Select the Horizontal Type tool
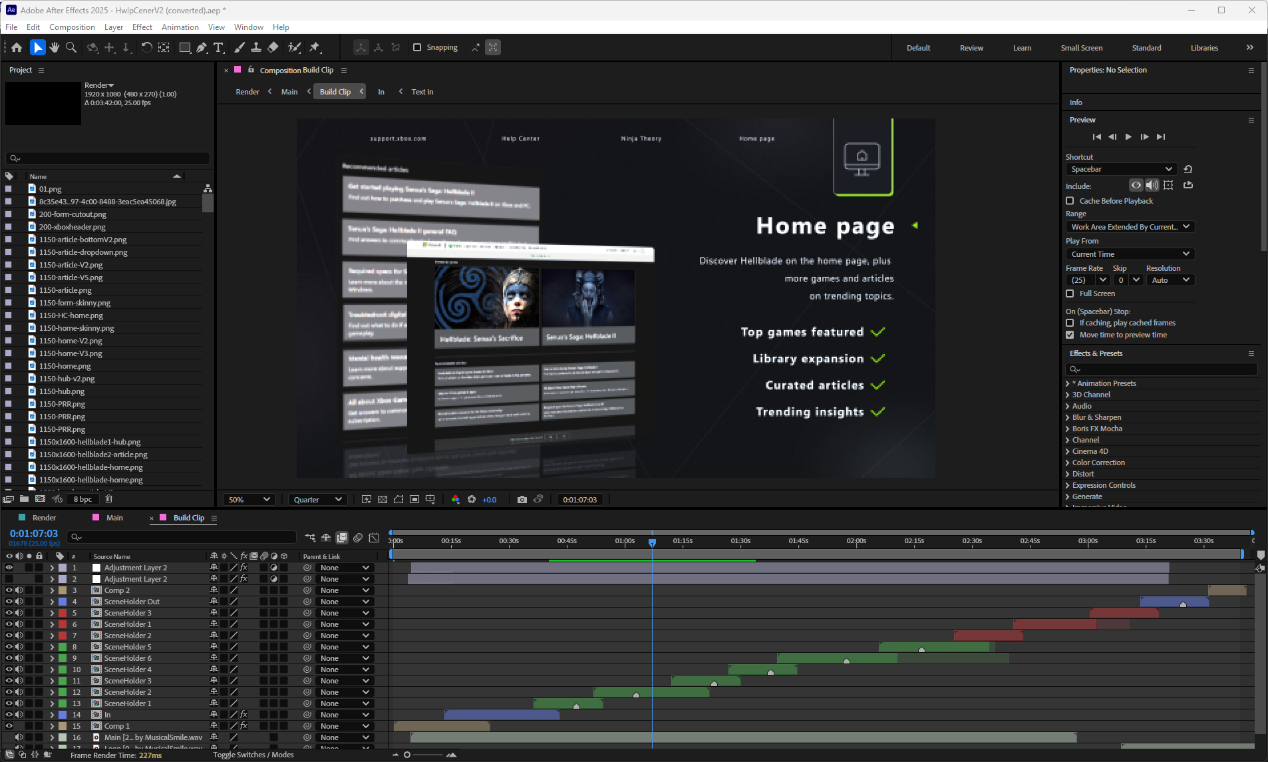 [x=218, y=47]
